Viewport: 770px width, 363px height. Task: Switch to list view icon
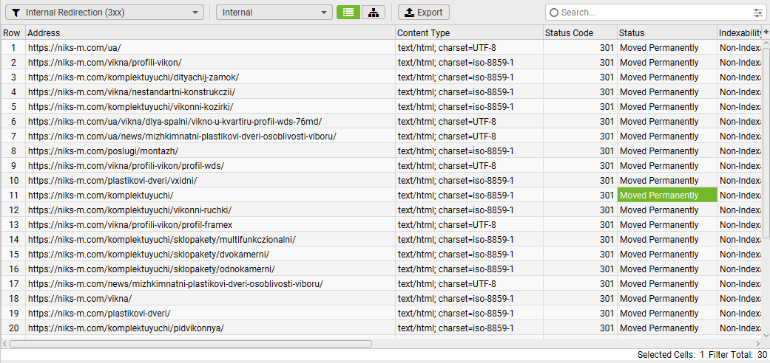tap(348, 13)
